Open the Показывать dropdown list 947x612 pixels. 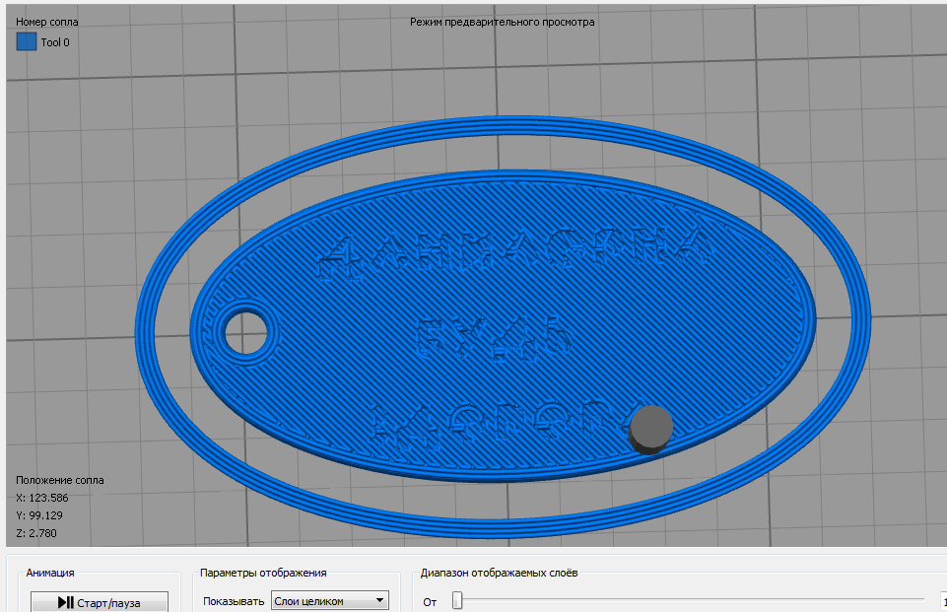(329, 601)
